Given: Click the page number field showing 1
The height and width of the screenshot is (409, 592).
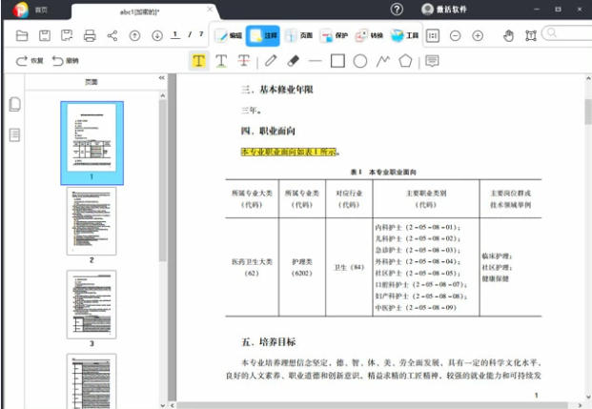Looking at the screenshot, I should pos(174,35).
